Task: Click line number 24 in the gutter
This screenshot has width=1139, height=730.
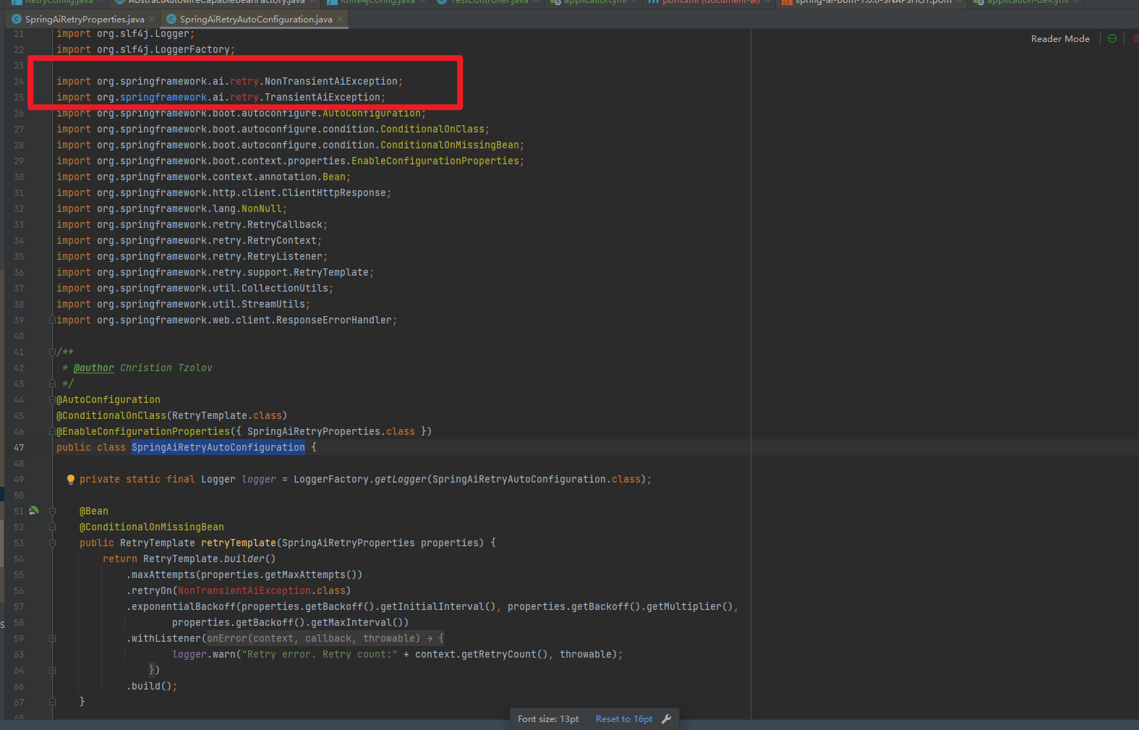Action: 19,81
